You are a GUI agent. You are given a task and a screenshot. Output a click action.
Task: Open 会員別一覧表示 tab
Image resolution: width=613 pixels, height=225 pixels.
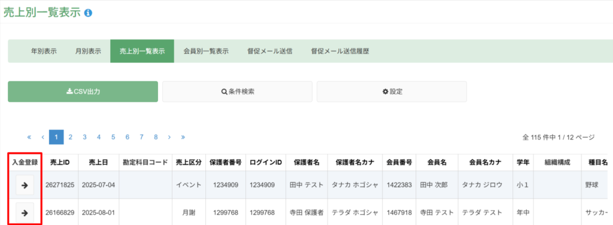pos(206,51)
